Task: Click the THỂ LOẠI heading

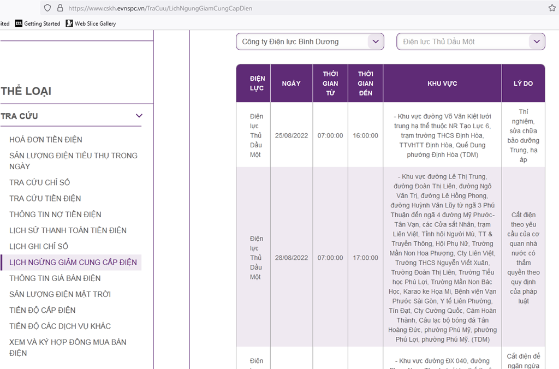Action: pos(26,91)
